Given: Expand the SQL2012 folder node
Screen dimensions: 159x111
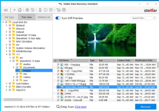Looking at the screenshot, I should pyautogui.click(x=6, y=90).
